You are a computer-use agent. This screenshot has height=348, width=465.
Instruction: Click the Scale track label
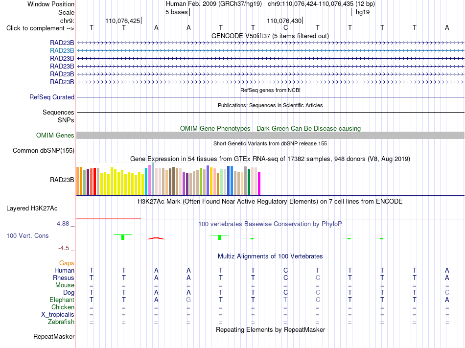[x=66, y=12]
